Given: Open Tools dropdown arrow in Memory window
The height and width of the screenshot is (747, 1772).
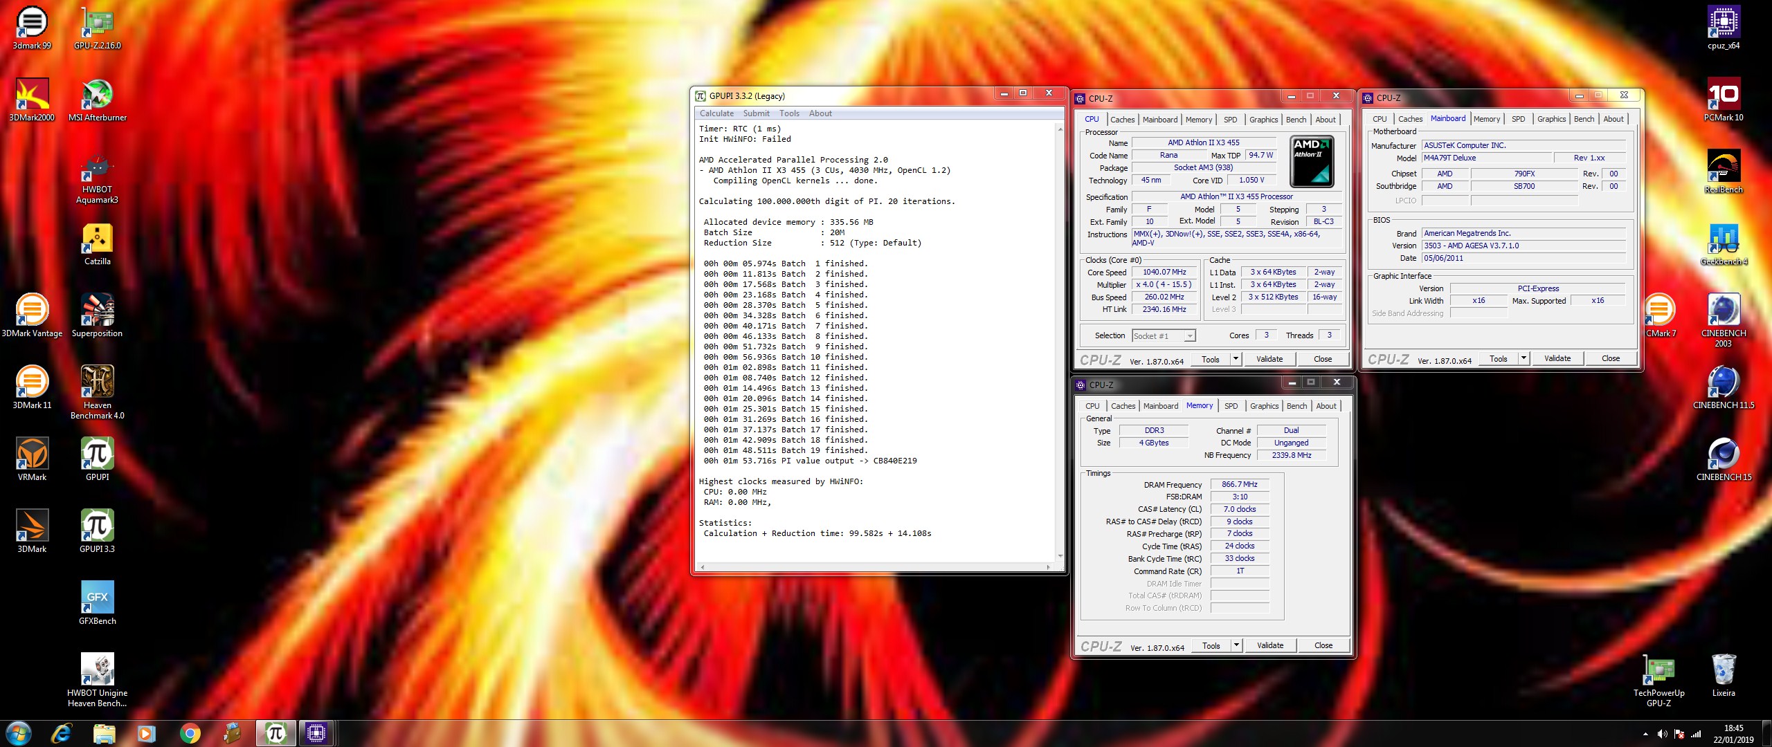Looking at the screenshot, I should (x=1236, y=645).
